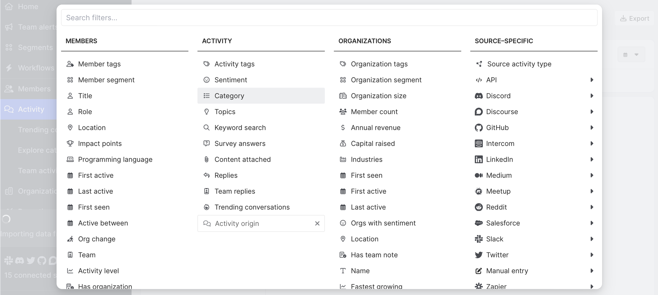Viewport: 658px width, 295px height.
Task: Click the GitHub octocat icon
Action: coord(479,128)
